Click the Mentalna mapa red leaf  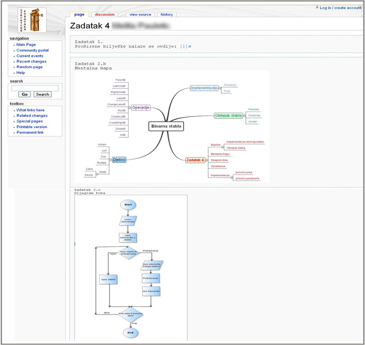pos(220,154)
